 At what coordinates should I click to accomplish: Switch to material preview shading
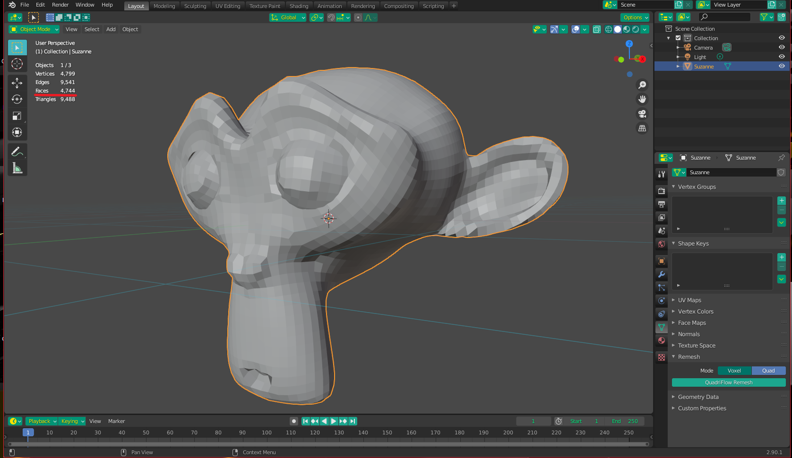point(627,29)
